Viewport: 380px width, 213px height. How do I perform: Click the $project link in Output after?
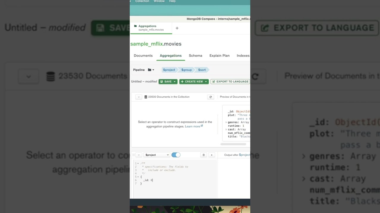click(x=244, y=155)
